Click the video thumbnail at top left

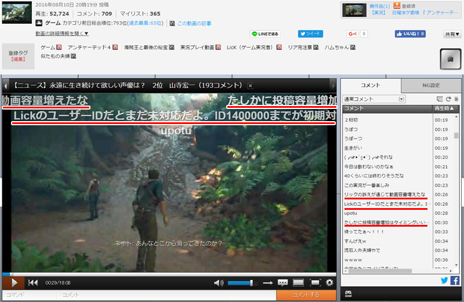click(x=17, y=12)
